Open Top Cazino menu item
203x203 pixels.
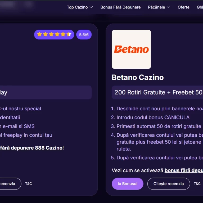coord(77,7)
